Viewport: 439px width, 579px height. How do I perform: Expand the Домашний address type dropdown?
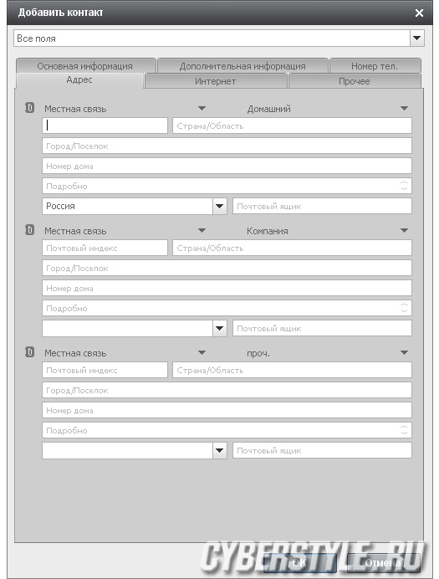pyautogui.click(x=405, y=108)
